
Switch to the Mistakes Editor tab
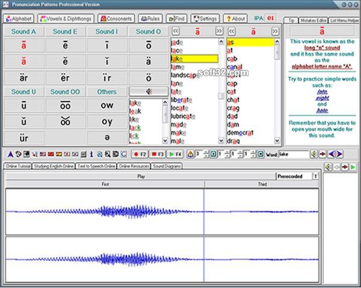313,20
